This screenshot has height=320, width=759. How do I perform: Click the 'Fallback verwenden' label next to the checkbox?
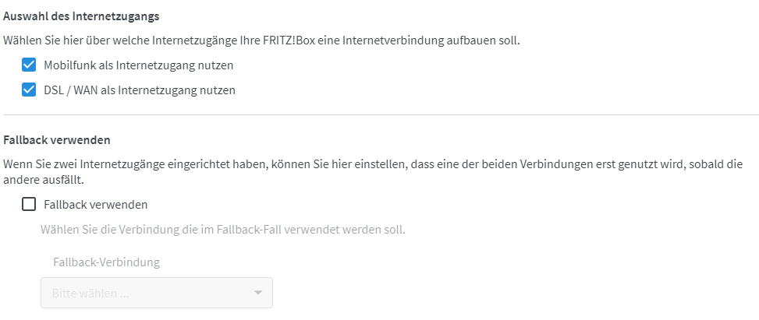point(96,205)
